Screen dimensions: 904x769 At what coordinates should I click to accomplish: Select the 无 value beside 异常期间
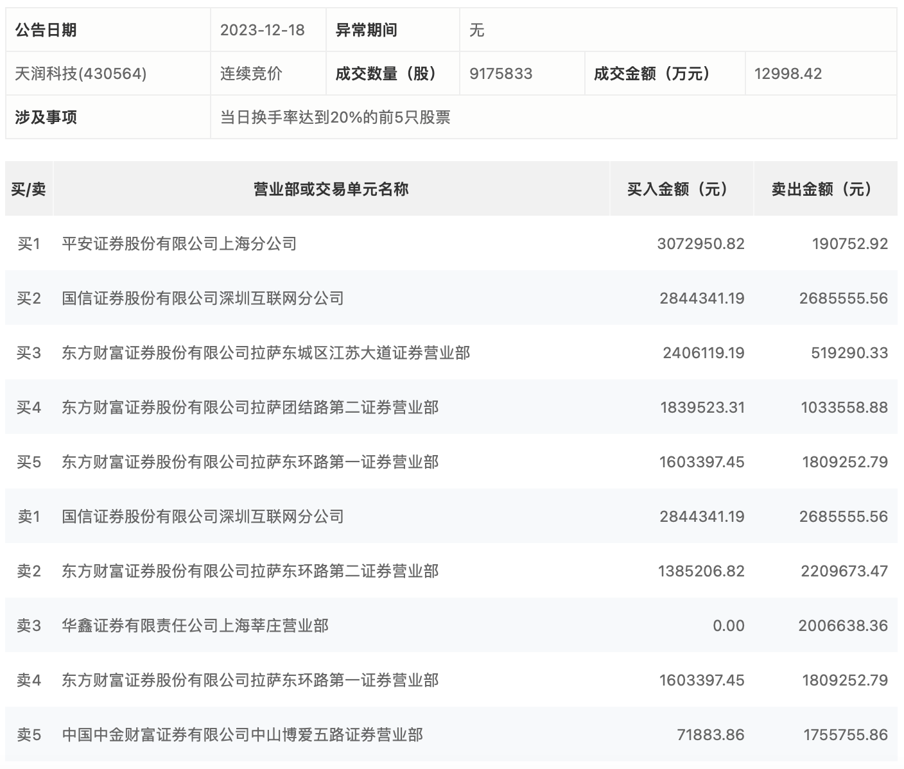pos(476,30)
